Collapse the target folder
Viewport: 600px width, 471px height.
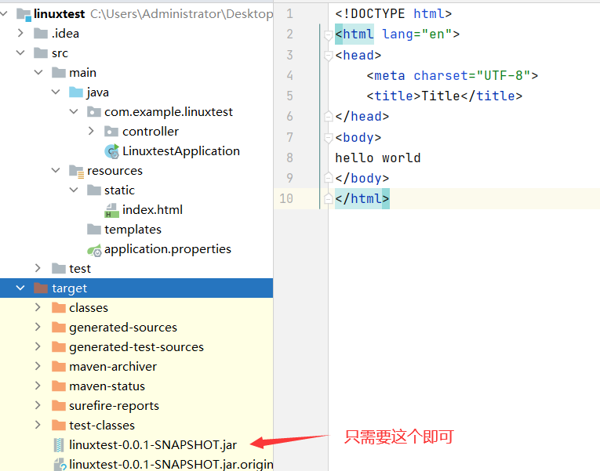(x=20, y=288)
